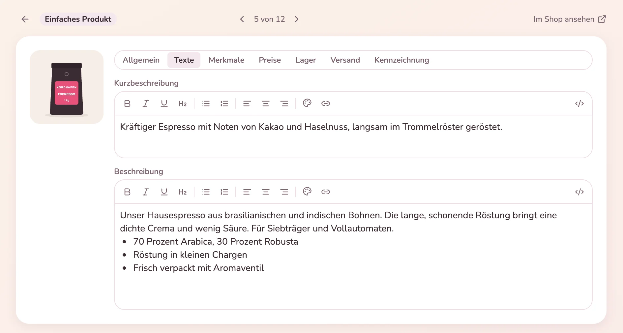Open the Merkmale tab

click(x=226, y=60)
